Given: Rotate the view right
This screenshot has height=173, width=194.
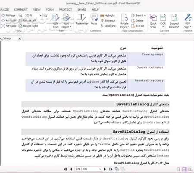Looking at the screenshot, I should click(28, 26).
